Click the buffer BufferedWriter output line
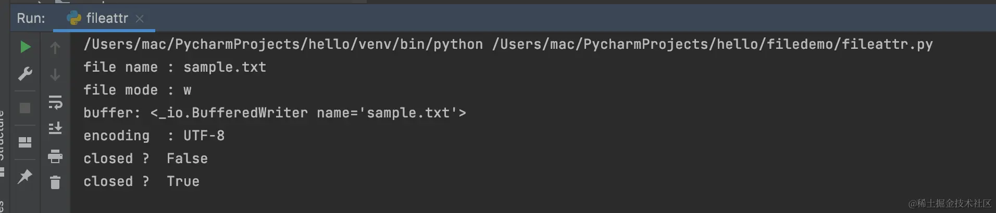This screenshot has width=996, height=213. 275,113
